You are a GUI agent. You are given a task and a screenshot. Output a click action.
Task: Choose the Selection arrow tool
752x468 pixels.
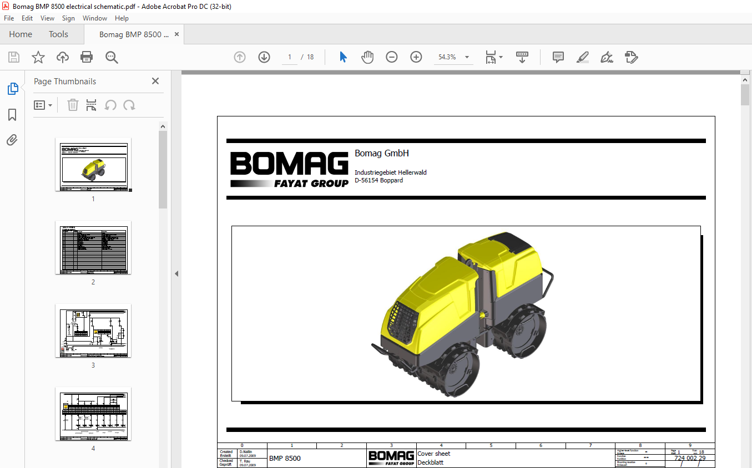(343, 57)
